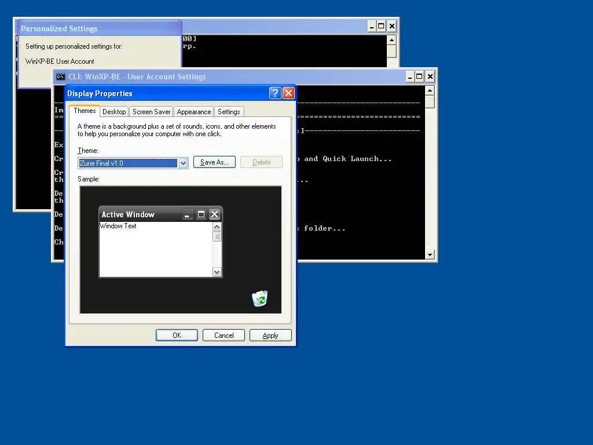Click the sample window maximize icon
This screenshot has height=445, width=593.
[x=201, y=214]
